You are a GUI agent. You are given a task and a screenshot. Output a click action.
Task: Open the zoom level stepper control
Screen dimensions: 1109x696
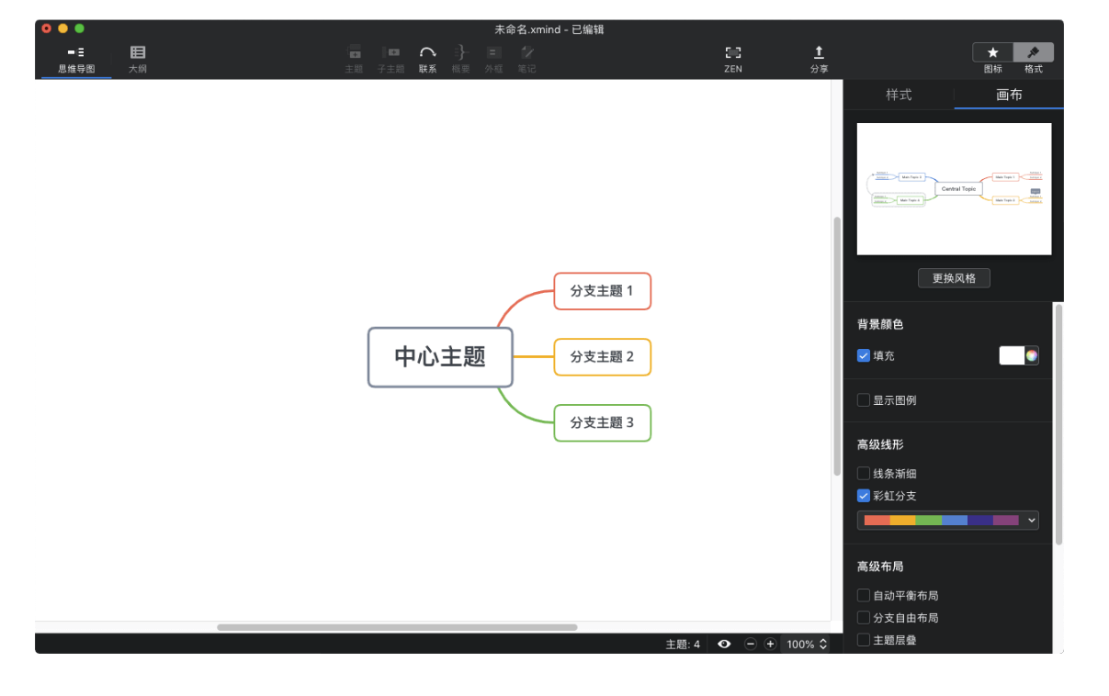[824, 644]
